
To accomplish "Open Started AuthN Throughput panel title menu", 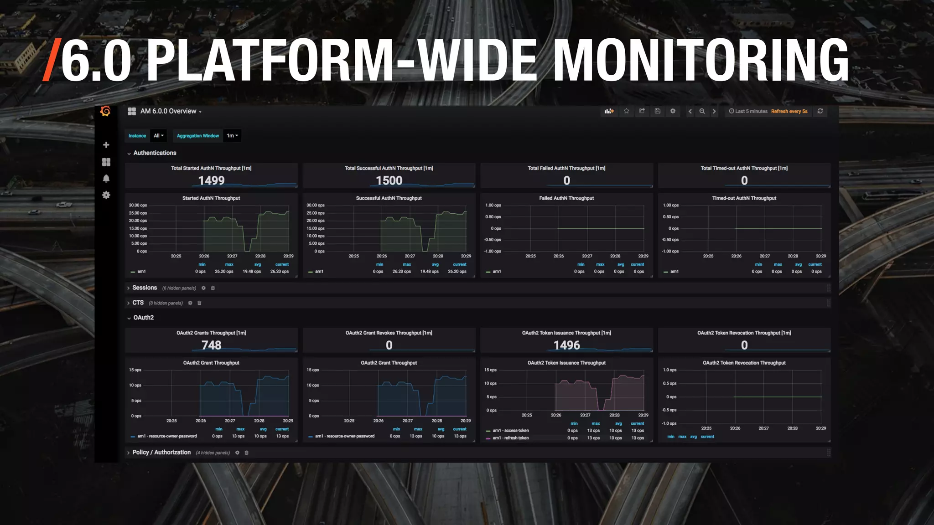I will point(211,198).
